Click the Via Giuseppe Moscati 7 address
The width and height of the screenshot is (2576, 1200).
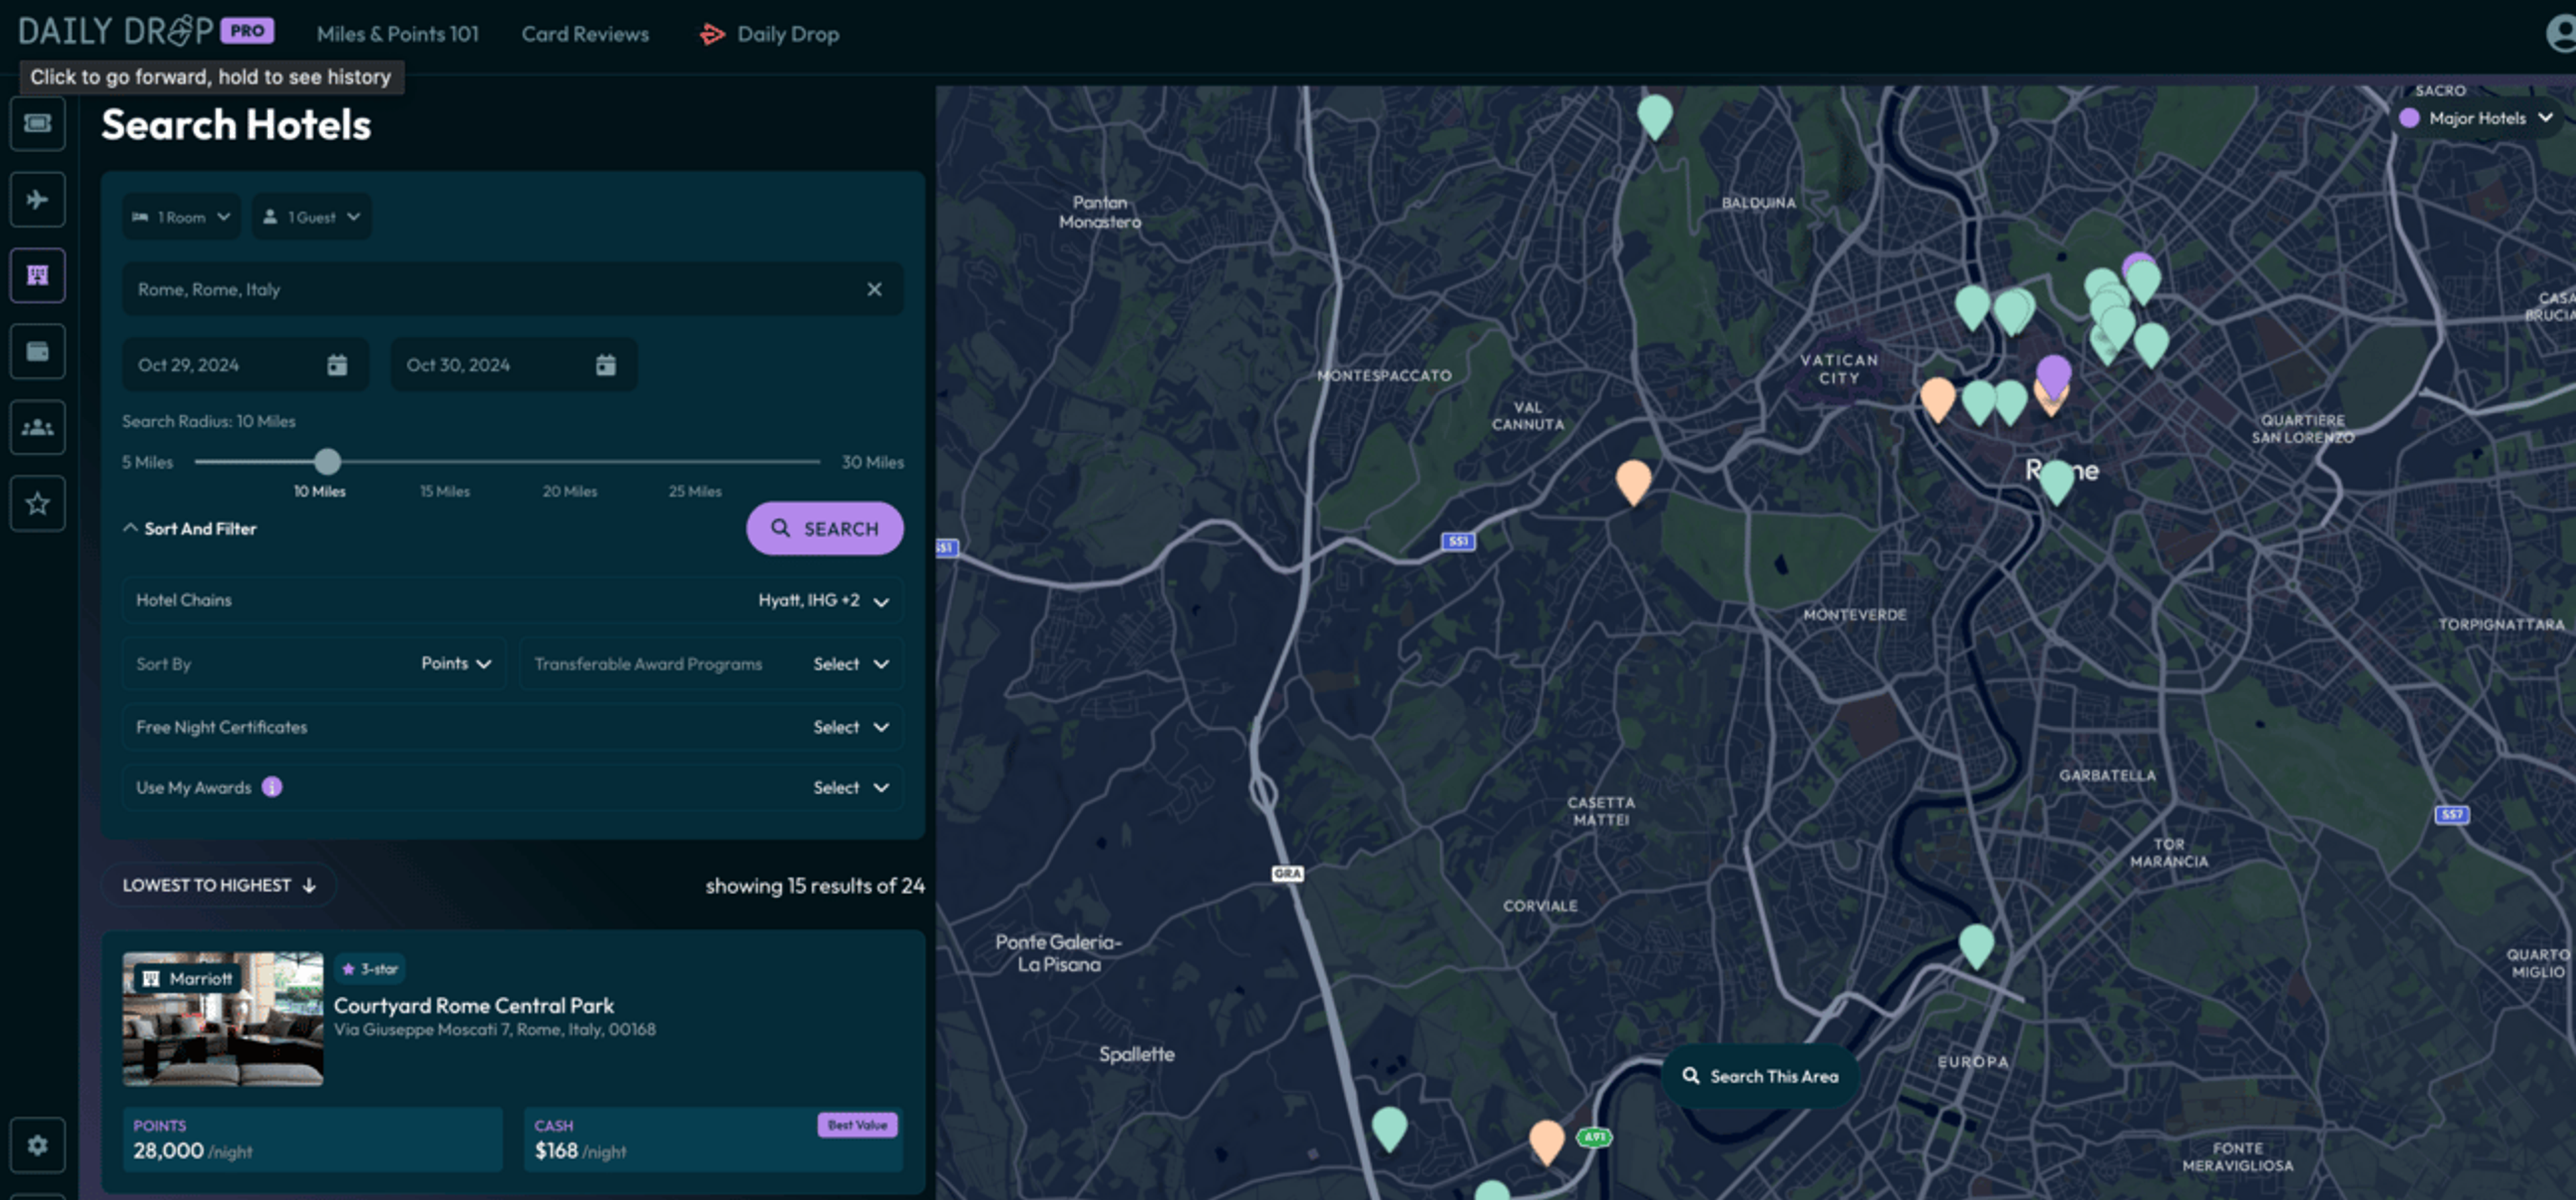pyautogui.click(x=495, y=1030)
